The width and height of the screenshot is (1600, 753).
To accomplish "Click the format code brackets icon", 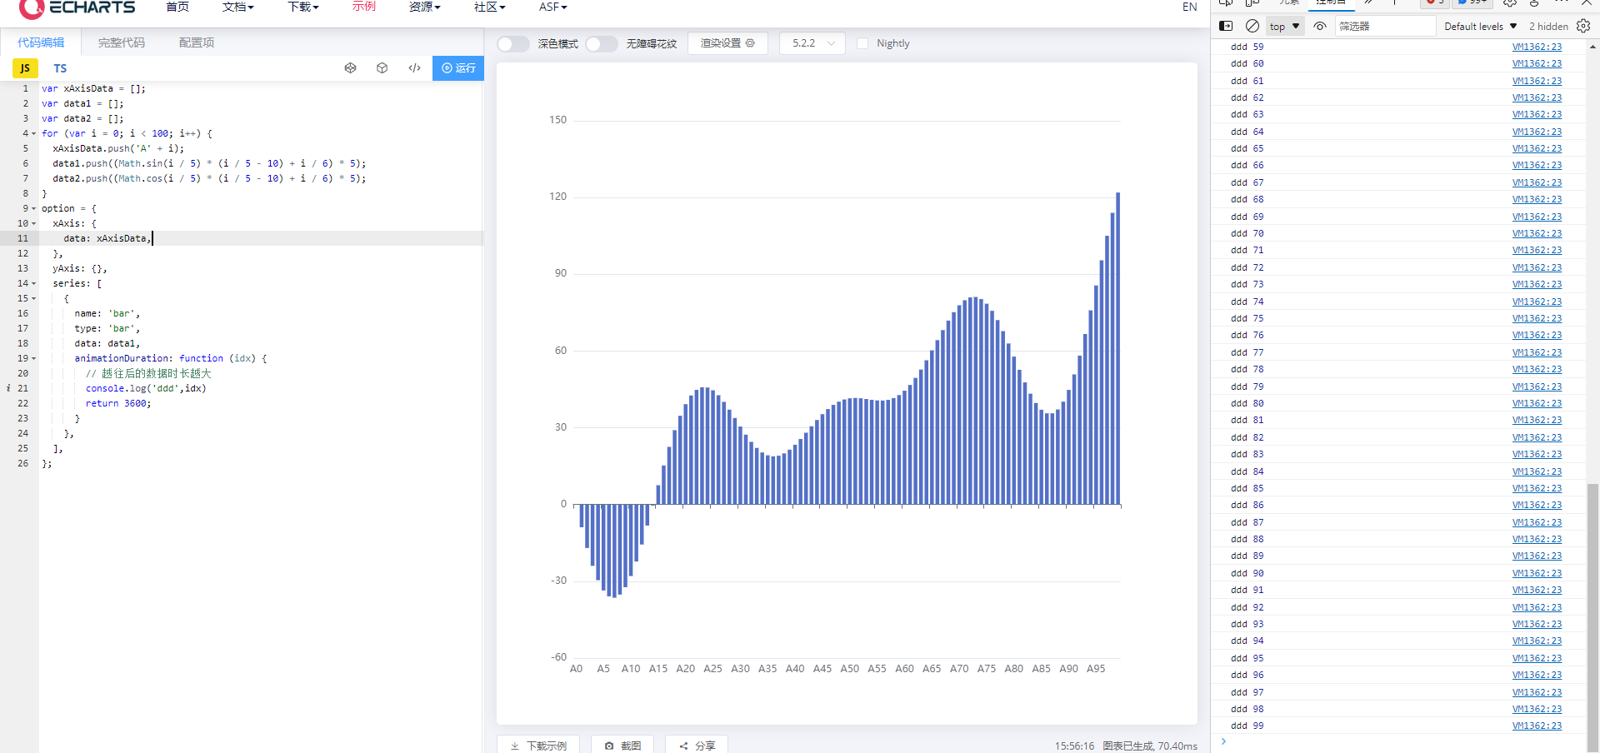I will [x=414, y=68].
